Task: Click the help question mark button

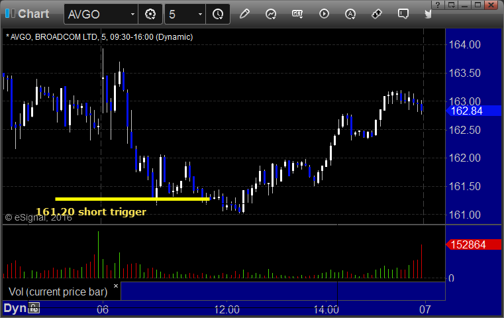Action: [x=438, y=5]
